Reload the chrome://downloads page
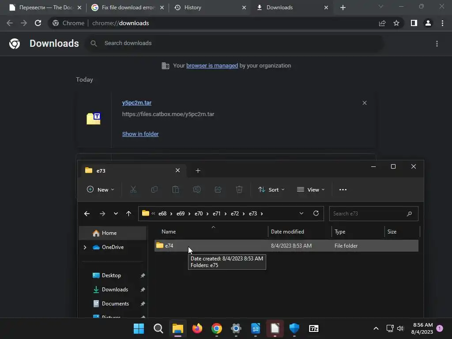 (38, 23)
